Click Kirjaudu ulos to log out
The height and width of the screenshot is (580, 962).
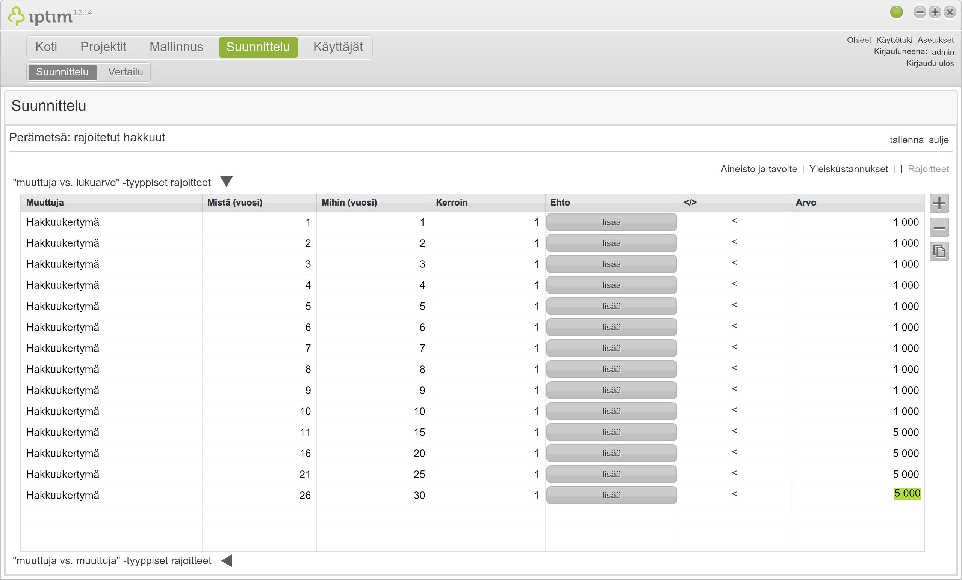930,63
